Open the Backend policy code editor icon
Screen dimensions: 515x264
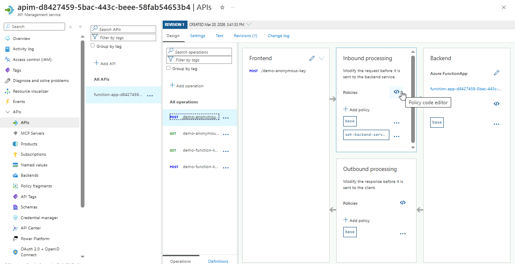[496, 104]
